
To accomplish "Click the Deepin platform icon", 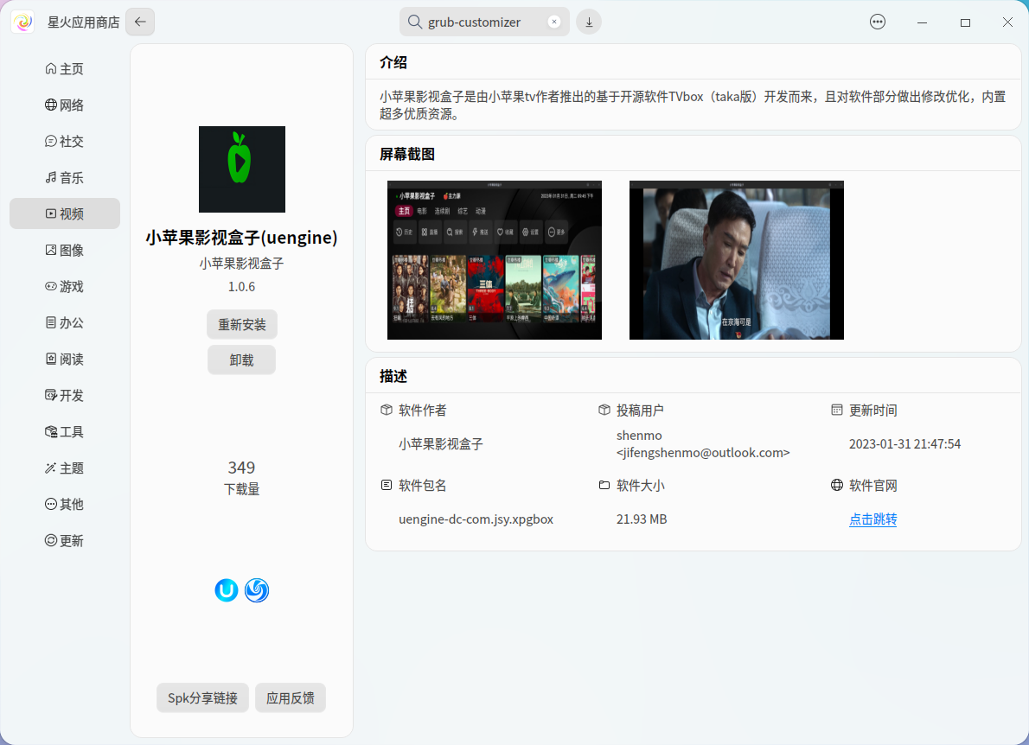I will tap(256, 590).
